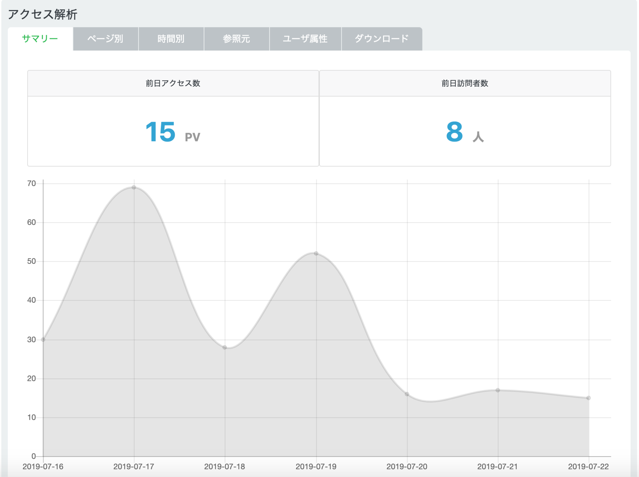Click the 60 y-axis label
The height and width of the screenshot is (477, 639).
pyautogui.click(x=32, y=223)
